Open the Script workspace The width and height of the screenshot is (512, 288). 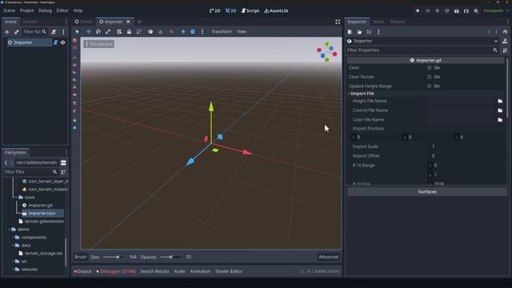tap(250, 10)
